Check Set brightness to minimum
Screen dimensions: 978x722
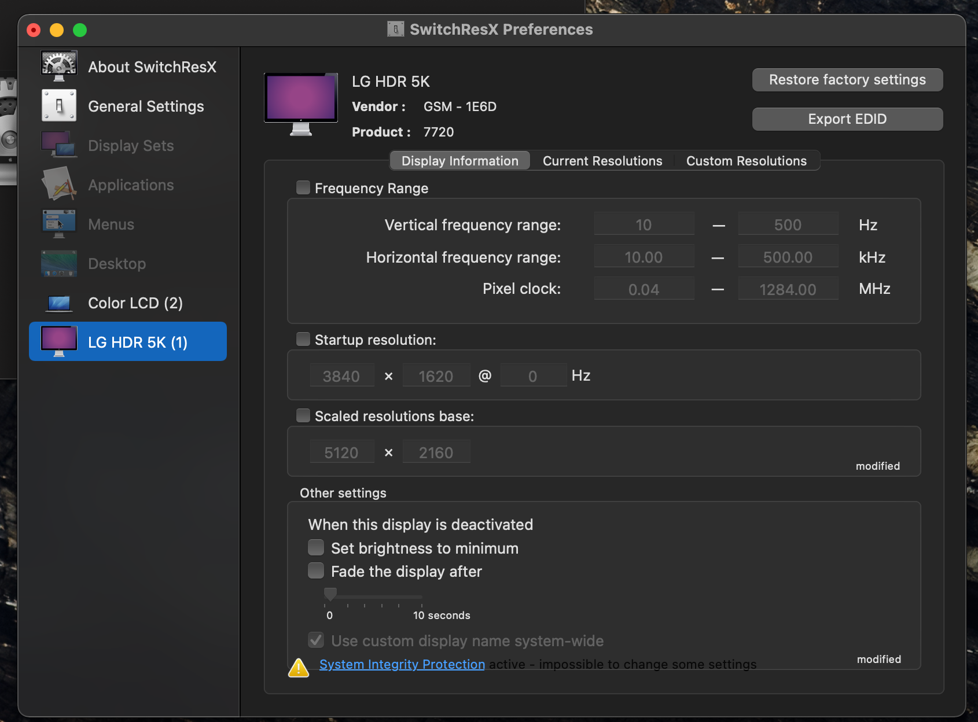tap(316, 548)
